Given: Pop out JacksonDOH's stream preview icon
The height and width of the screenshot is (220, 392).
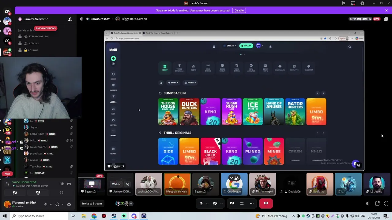Looking at the screenshot, I should click(x=127, y=184).
